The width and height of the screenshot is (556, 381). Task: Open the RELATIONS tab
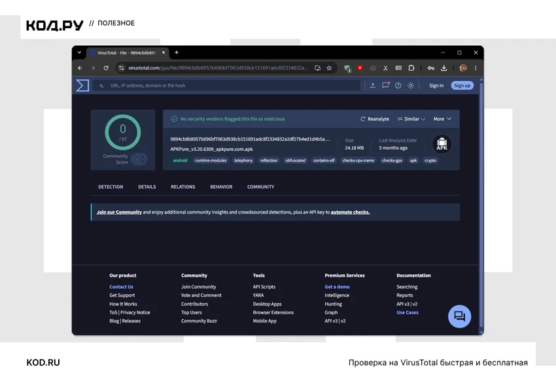[x=183, y=187]
